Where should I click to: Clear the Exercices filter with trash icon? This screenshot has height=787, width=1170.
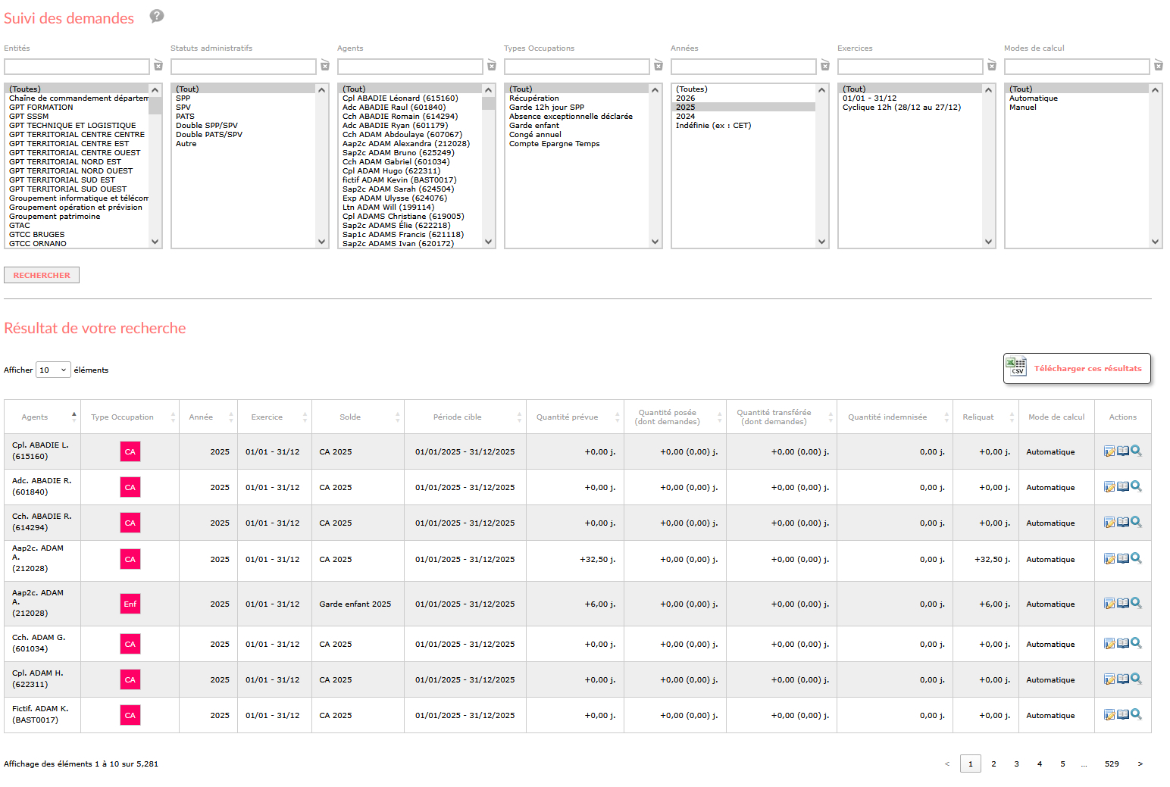click(992, 66)
